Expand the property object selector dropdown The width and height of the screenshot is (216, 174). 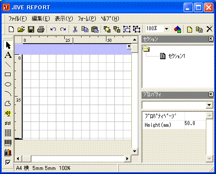point(209,105)
